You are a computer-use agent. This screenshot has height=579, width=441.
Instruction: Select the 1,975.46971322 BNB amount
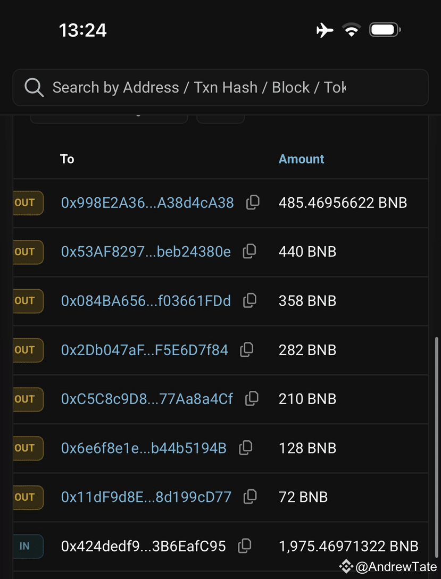(348, 547)
